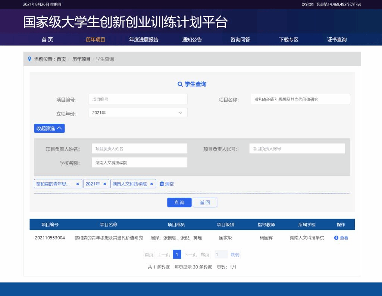
Task: Click 首页 link in breadcrumb path
Action: (x=61, y=59)
